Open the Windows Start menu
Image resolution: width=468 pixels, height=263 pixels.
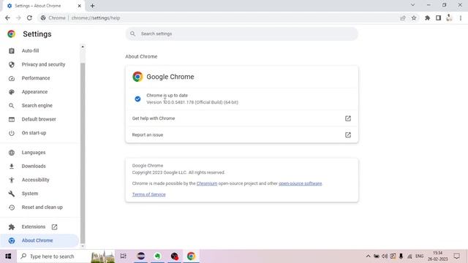point(8,256)
